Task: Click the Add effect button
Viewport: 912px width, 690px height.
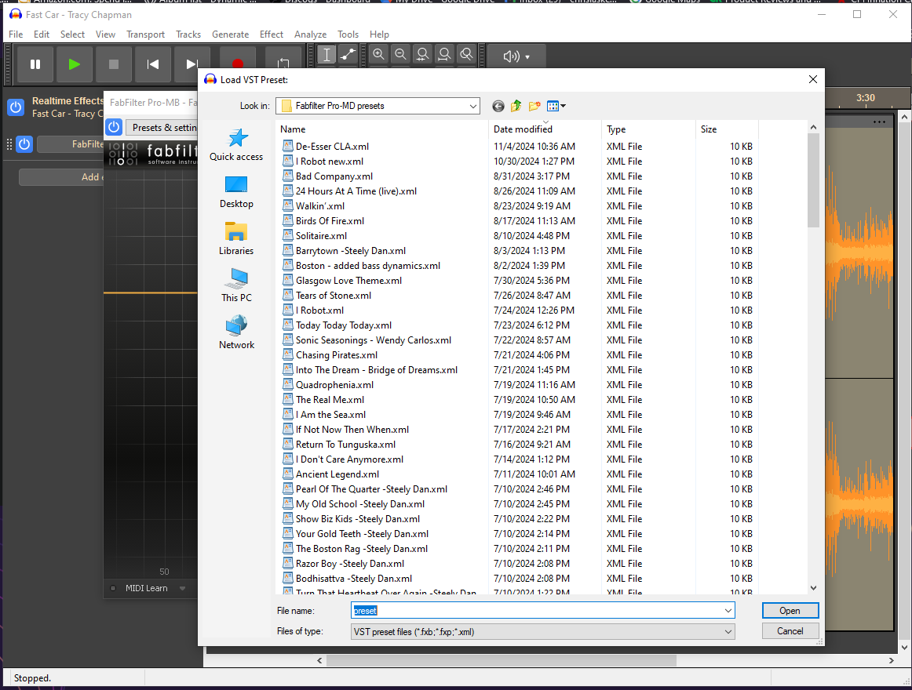Action: tap(62, 176)
